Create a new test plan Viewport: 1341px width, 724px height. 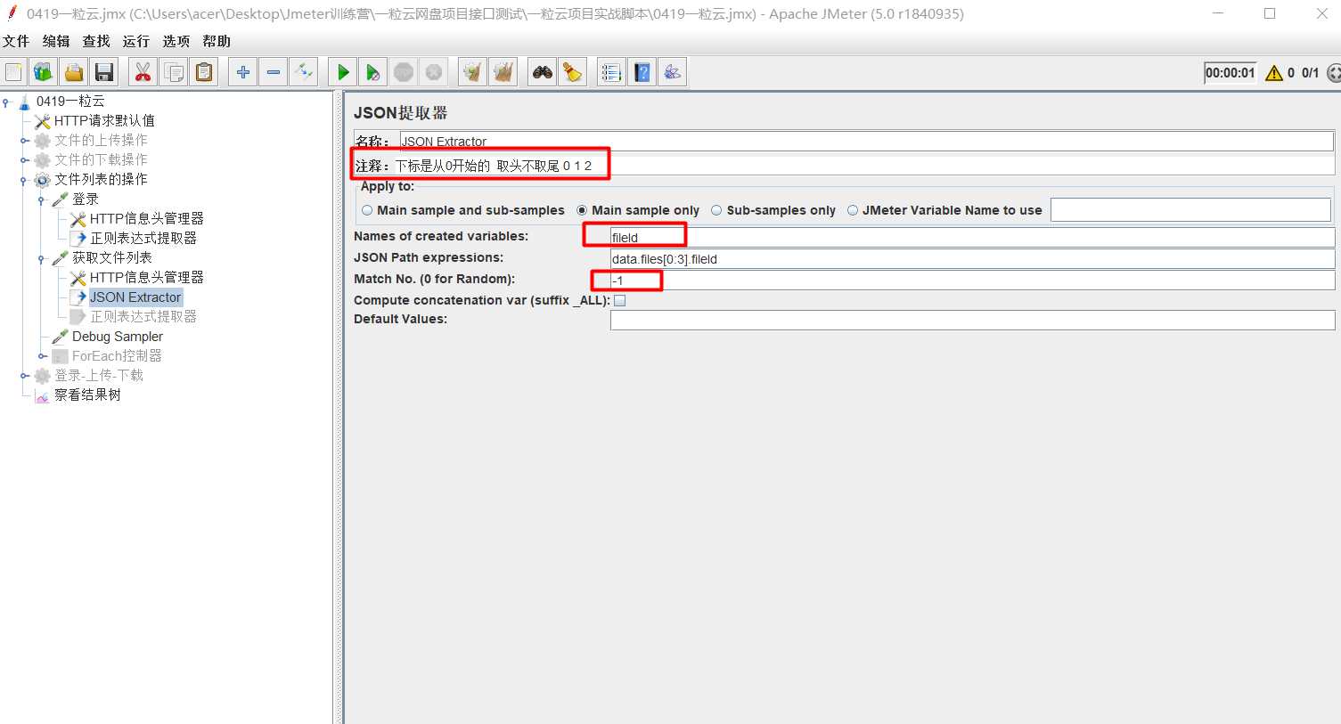pos(14,72)
